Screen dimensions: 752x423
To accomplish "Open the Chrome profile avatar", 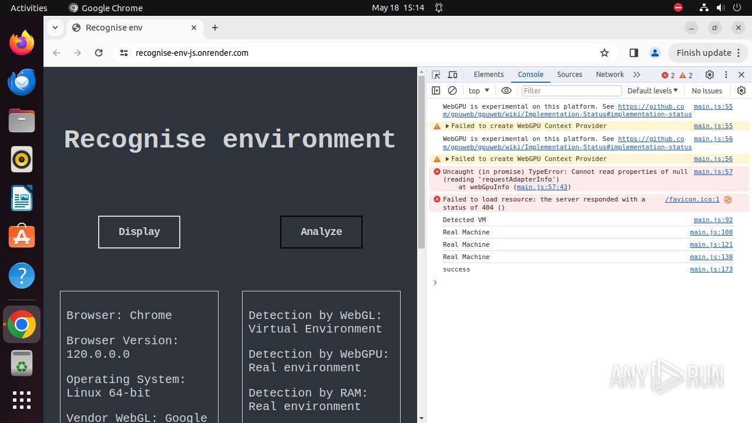I will tap(655, 53).
